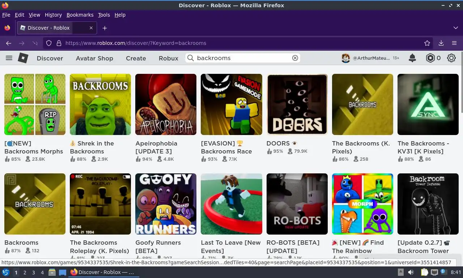The height and width of the screenshot is (278, 463).
Task: Switch to workspace 4
Action: (x=42, y=273)
